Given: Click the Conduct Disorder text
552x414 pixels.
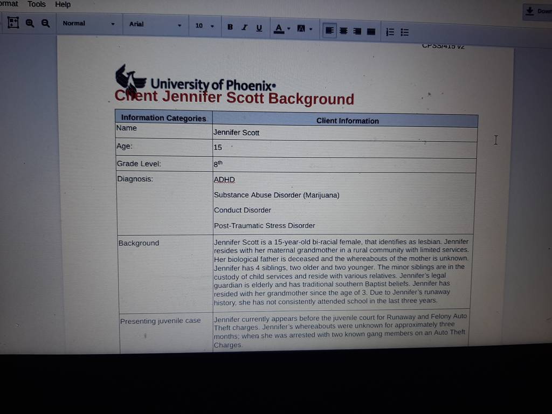Looking at the screenshot, I should tap(242, 210).
